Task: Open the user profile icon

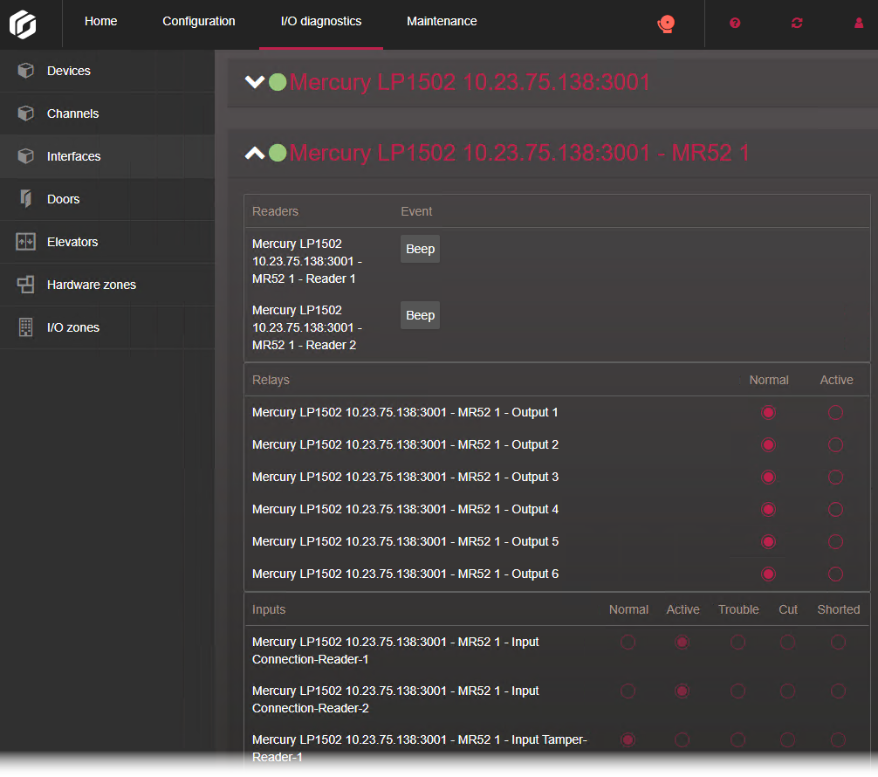Action: point(859,24)
